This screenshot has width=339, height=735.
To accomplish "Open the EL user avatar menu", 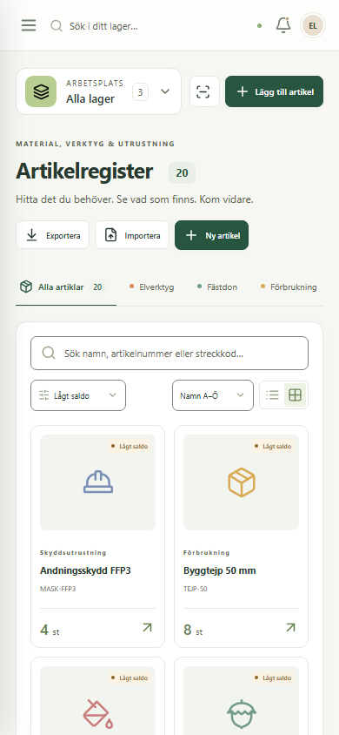I will click(313, 25).
